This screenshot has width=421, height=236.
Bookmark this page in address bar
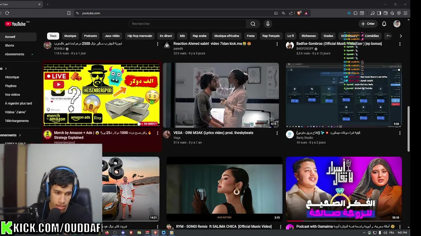click(x=69, y=13)
